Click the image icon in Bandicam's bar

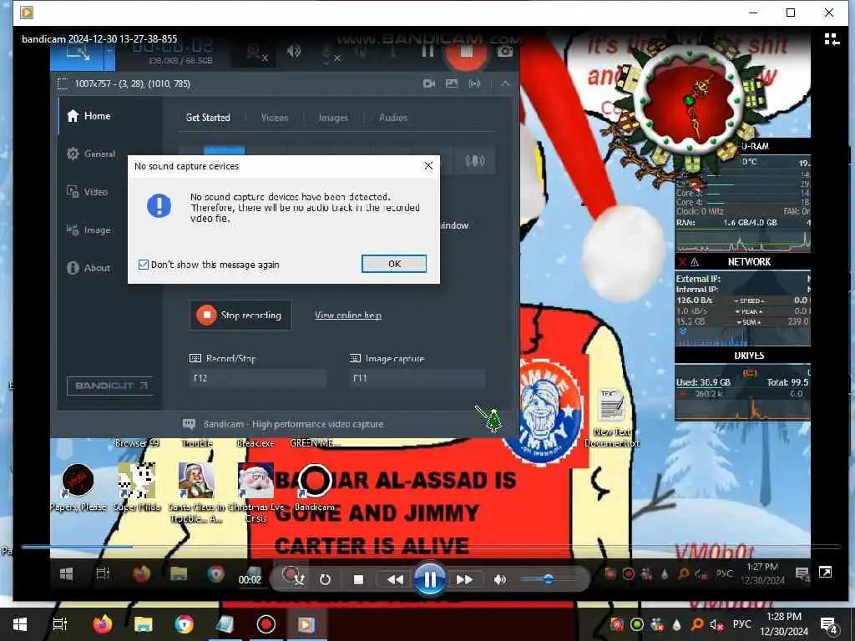coord(452,83)
